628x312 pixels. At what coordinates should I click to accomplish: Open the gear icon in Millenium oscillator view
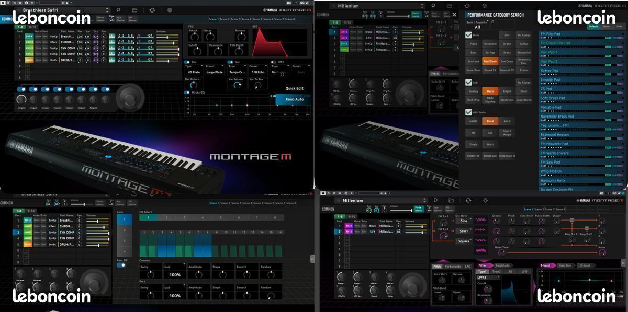coord(485,200)
